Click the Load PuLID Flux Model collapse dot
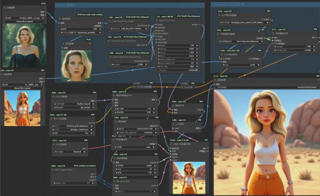Image resolution: width=320 pixels, height=196 pixels. click(x=110, y=22)
